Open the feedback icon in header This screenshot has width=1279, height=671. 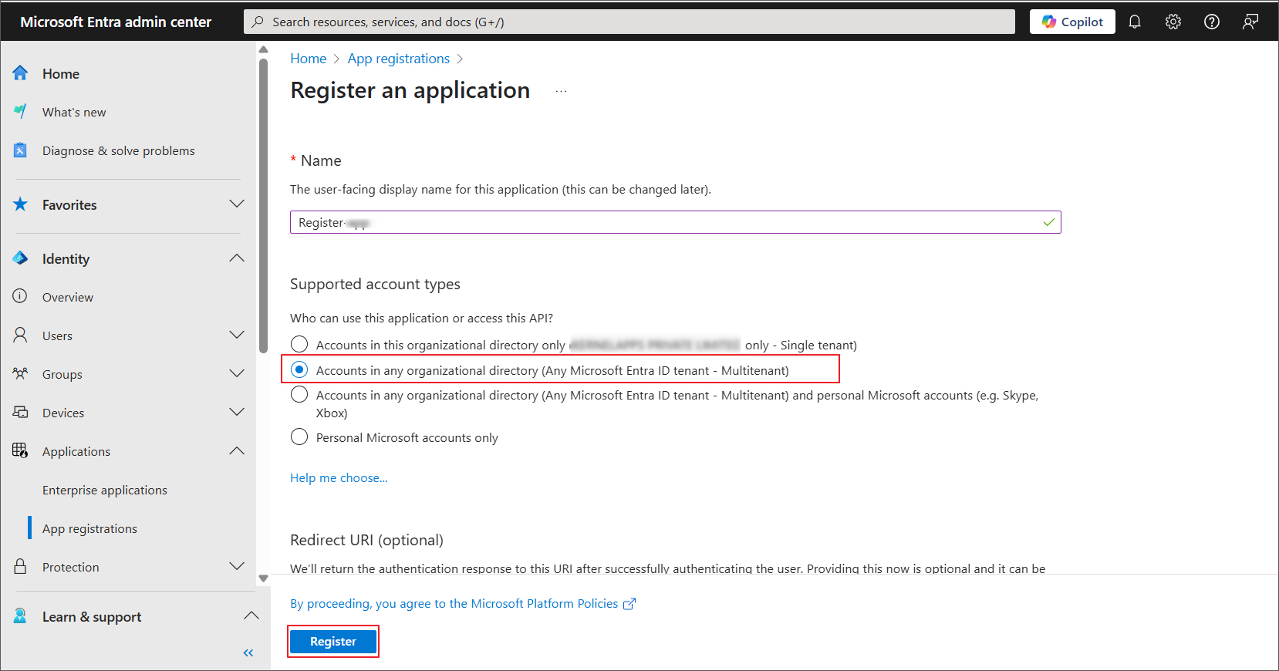point(1250,22)
